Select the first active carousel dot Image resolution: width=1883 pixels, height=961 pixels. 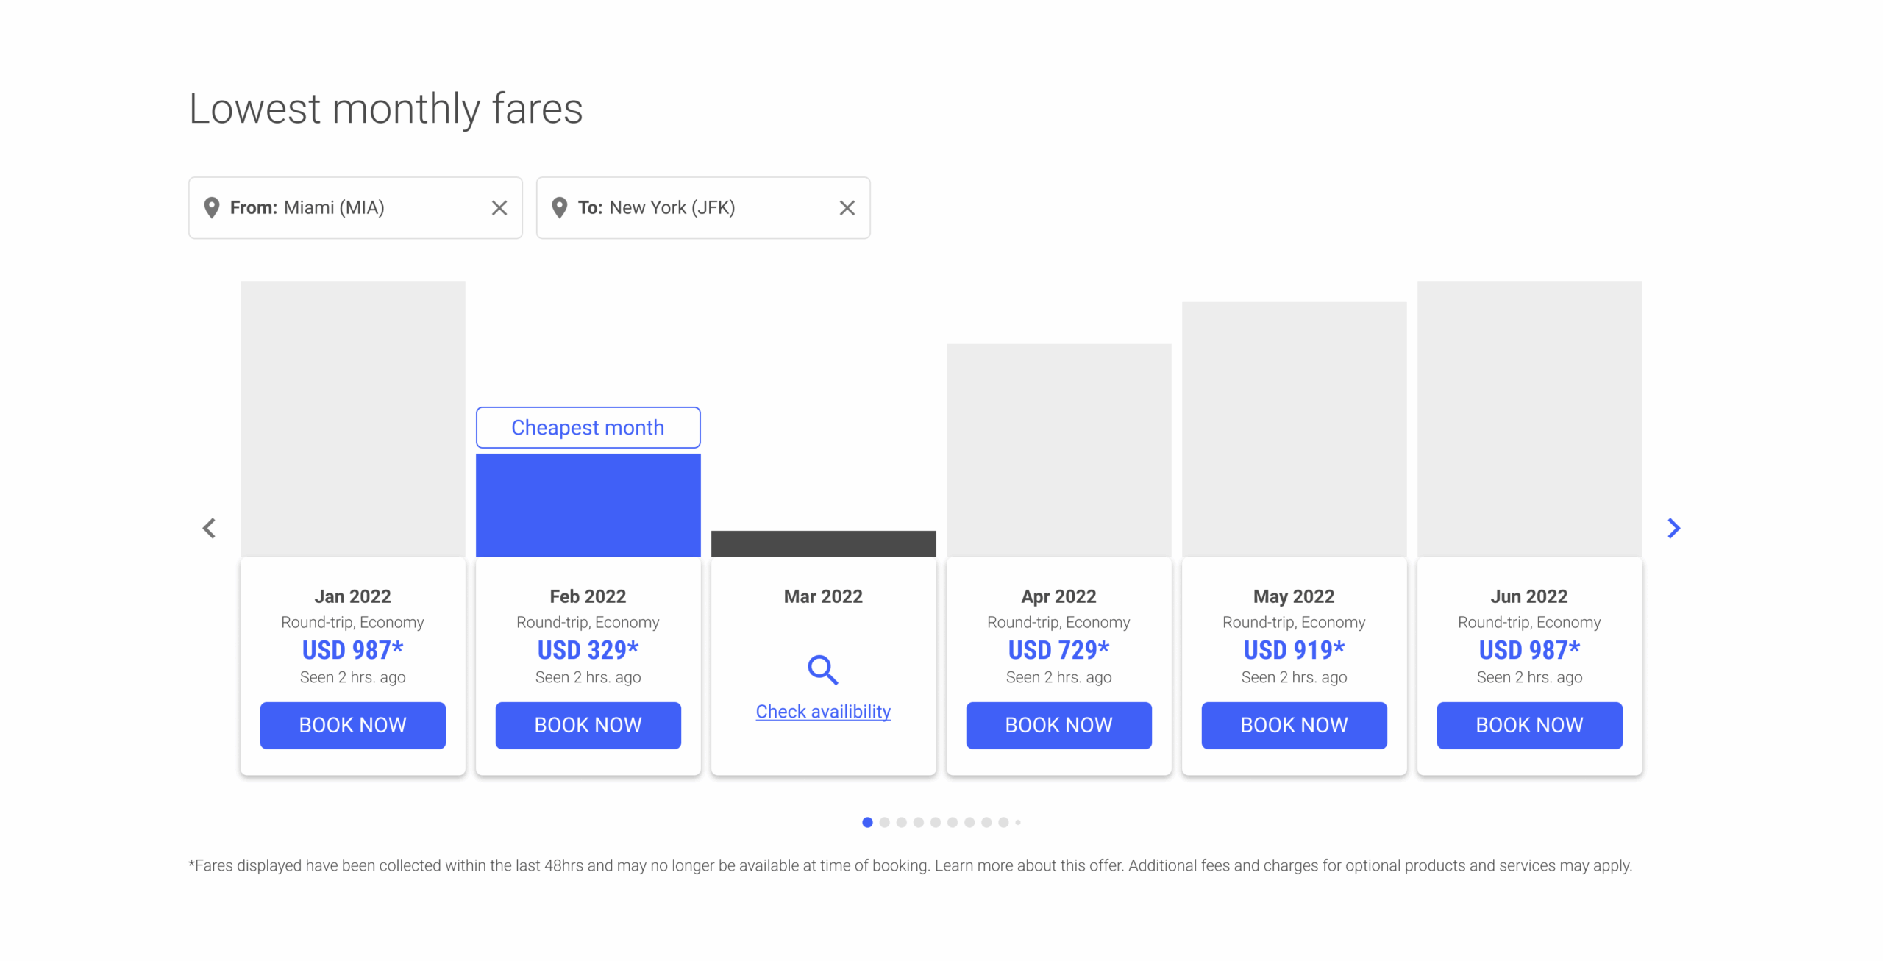[x=868, y=822]
